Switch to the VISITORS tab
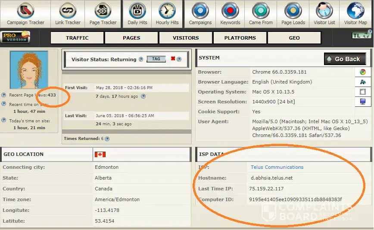374x230 pixels. [x=186, y=38]
